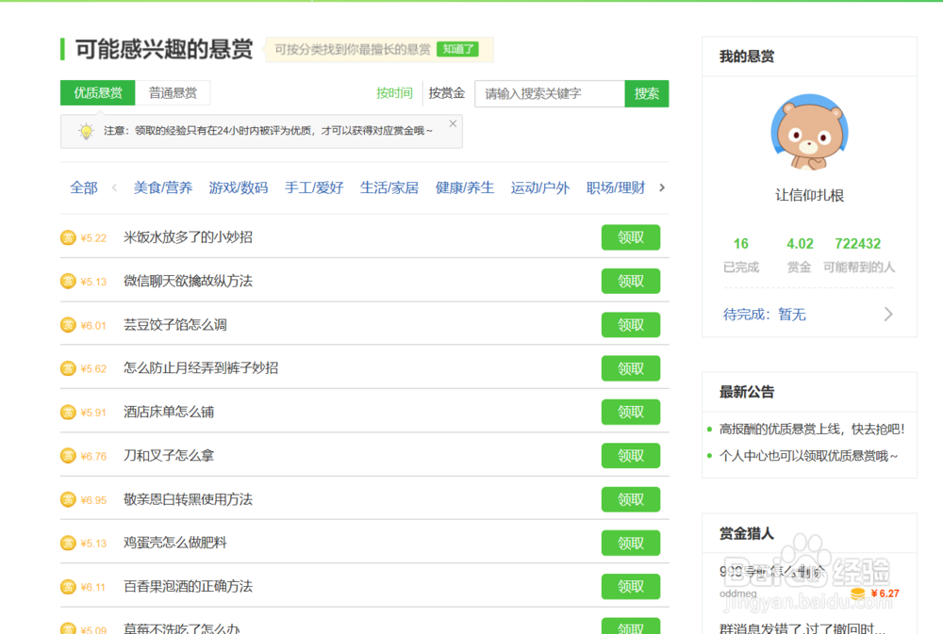Click the coin icon next to 酒店床单怎么铺
The width and height of the screenshot is (943, 634).
pos(67,412)
